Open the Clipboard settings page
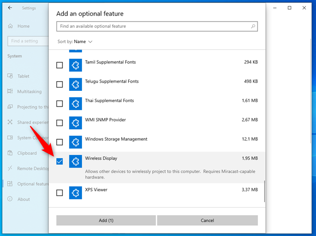 tap(27, 153)
